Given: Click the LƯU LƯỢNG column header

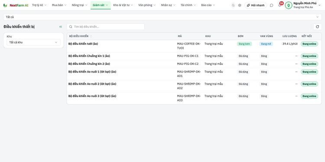Looking at the screenshot, I should tap(289, 36).
